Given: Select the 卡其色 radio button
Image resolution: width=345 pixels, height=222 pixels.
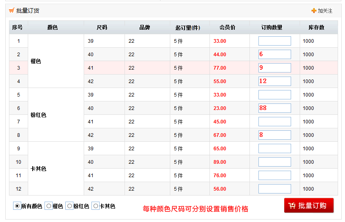Looking at the screenshot, I should [96, 206].
